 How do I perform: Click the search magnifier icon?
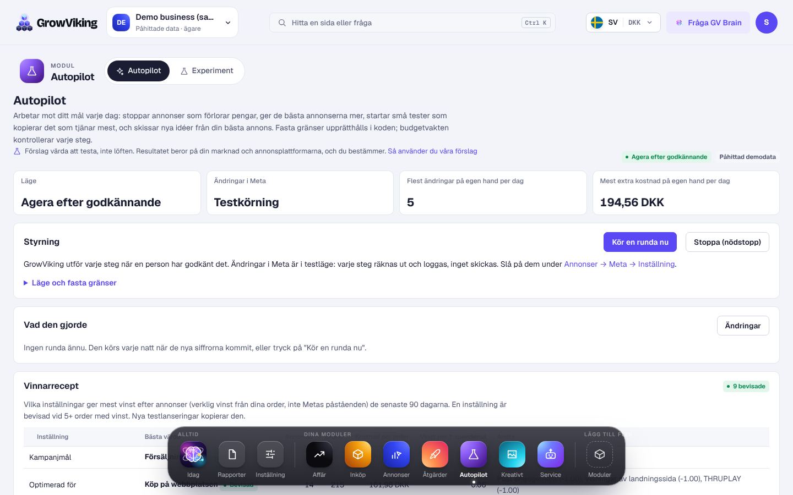282,23
